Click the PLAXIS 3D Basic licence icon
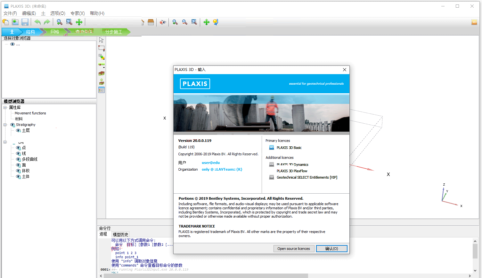 tap(272, 148)
